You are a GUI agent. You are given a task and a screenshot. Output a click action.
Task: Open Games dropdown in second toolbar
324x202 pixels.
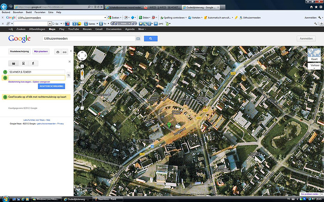tap(97, 24)
